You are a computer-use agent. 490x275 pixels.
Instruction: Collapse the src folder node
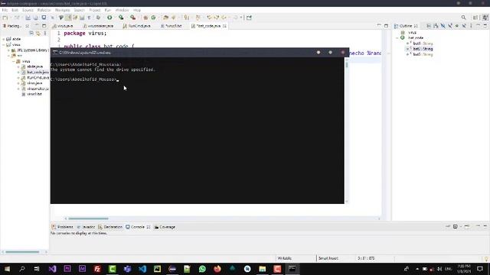(x=8, y=56)
